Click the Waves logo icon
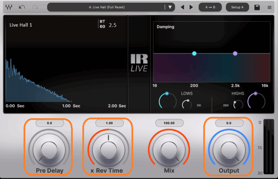The image size is (278, 179). coord(9,7)
